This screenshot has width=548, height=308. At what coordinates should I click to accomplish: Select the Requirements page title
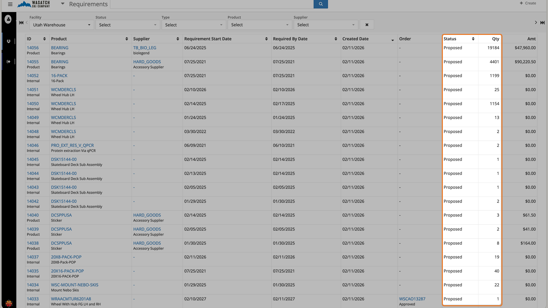(88, 4)
